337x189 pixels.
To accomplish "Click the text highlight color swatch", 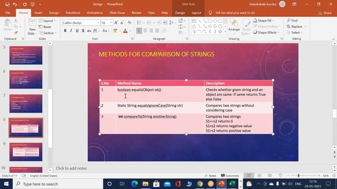I will coord(115,31).
